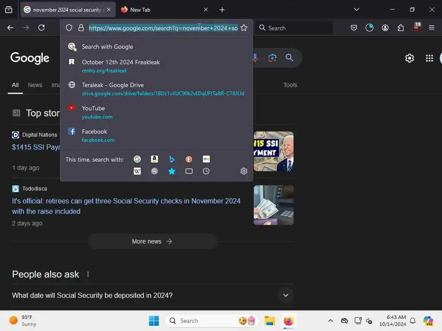Click taskbar Search box
This screenshot has width=442, height=331.
[x=212, y=321]
